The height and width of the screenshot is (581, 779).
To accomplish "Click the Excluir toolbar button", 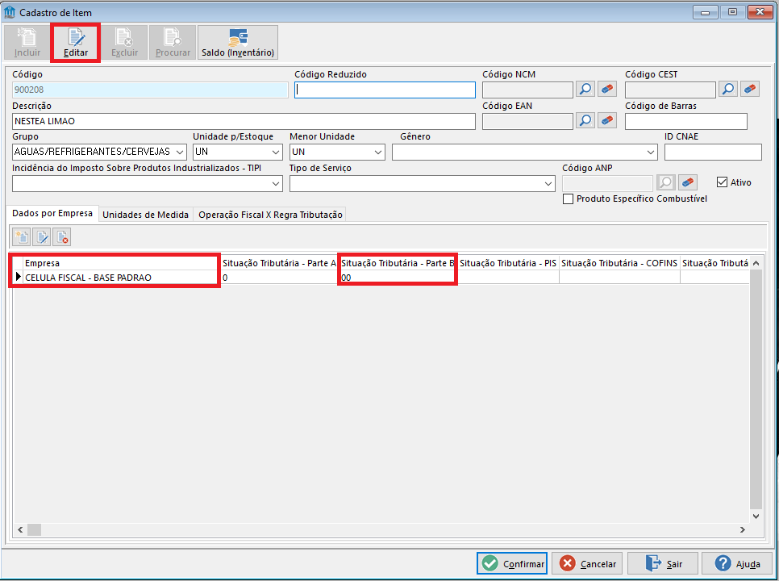I will pyautogui.click(x=124, y=43).
